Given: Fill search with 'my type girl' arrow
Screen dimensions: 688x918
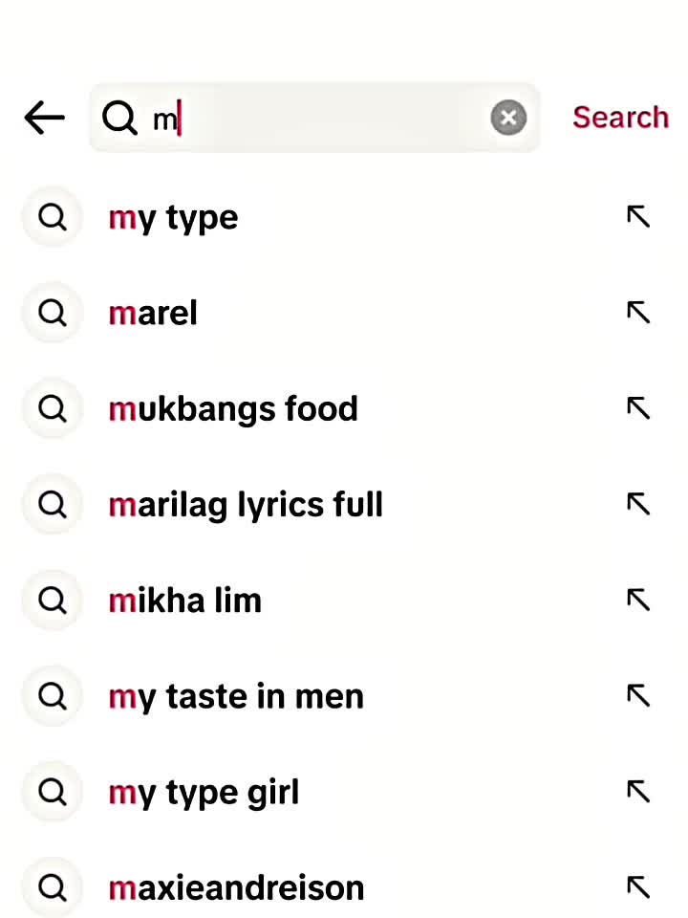Looking at the screenshot, I should click(x=638, y=792).
